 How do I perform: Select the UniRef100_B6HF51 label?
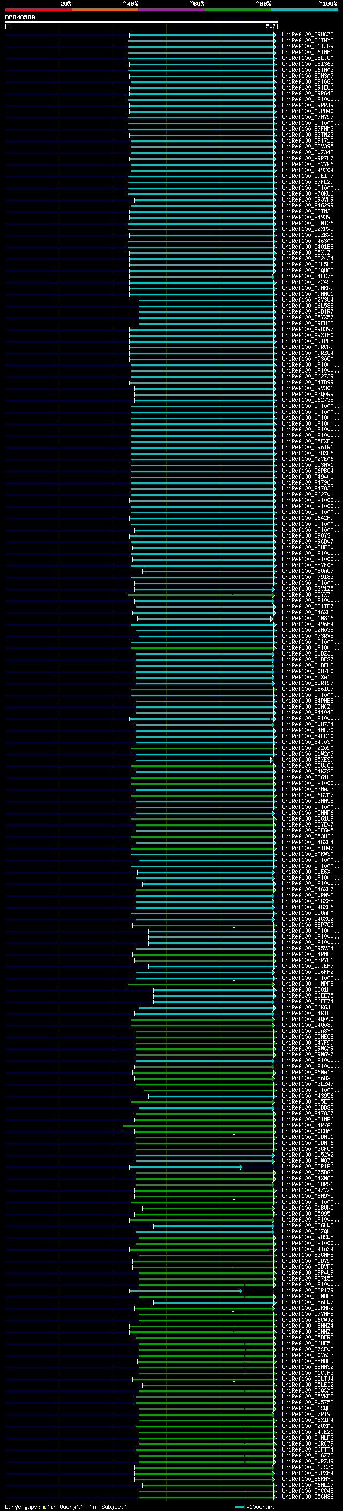(x=308, y=1343)
